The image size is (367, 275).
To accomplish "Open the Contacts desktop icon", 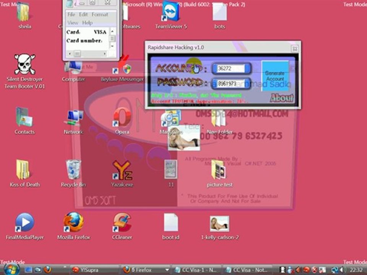I will [x=24, y=120].
